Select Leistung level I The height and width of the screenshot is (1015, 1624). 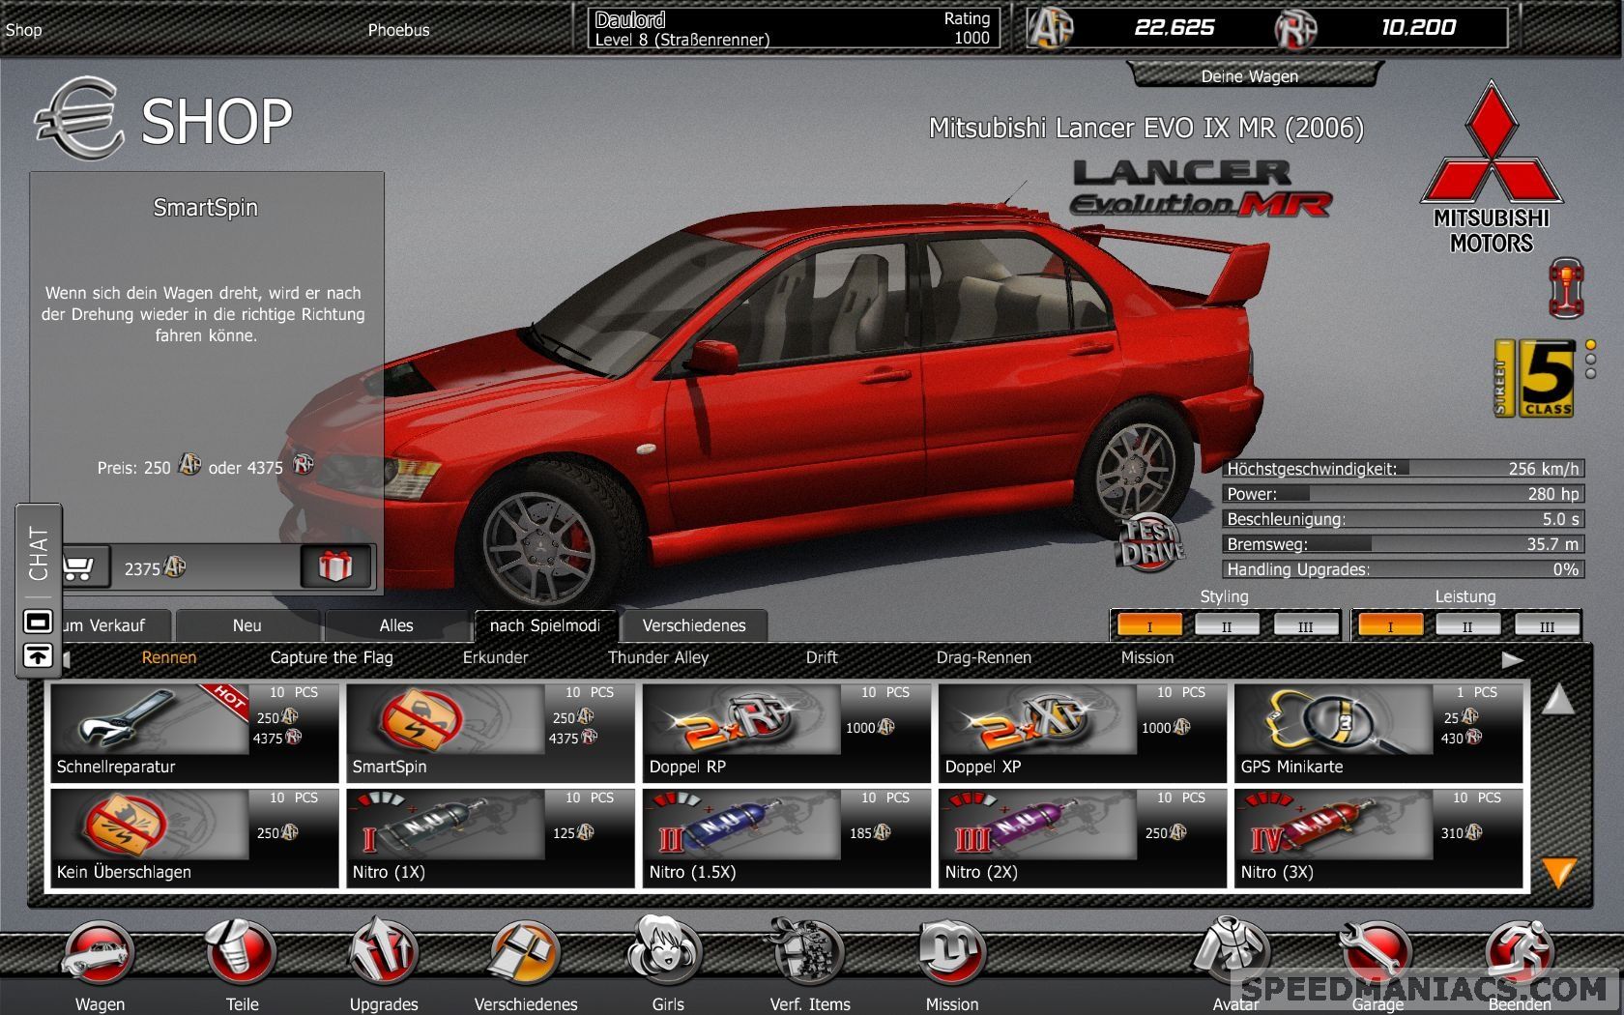click(x=1390, y=625)
